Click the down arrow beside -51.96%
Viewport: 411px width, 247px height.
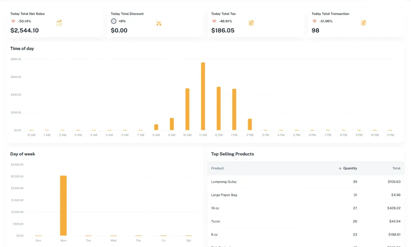pos(314,21)
